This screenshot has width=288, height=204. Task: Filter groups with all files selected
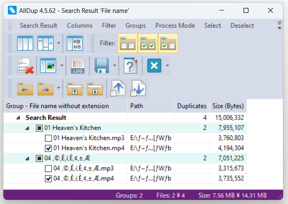pos(148,43)
